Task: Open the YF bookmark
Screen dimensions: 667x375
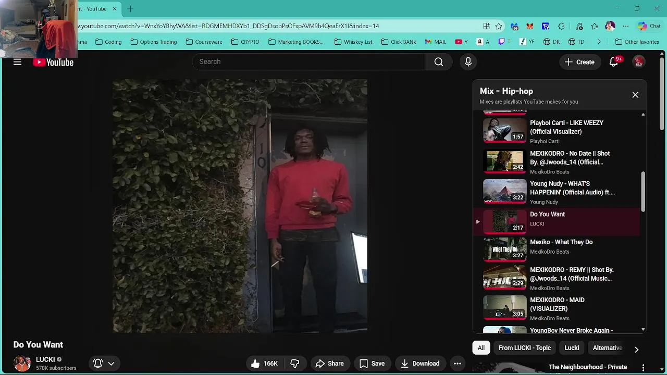Action: pyautogui.click(x=526, y=42)
